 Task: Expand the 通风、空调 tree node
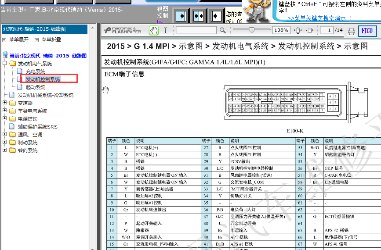pyautogui.click(x=5, y=134)
